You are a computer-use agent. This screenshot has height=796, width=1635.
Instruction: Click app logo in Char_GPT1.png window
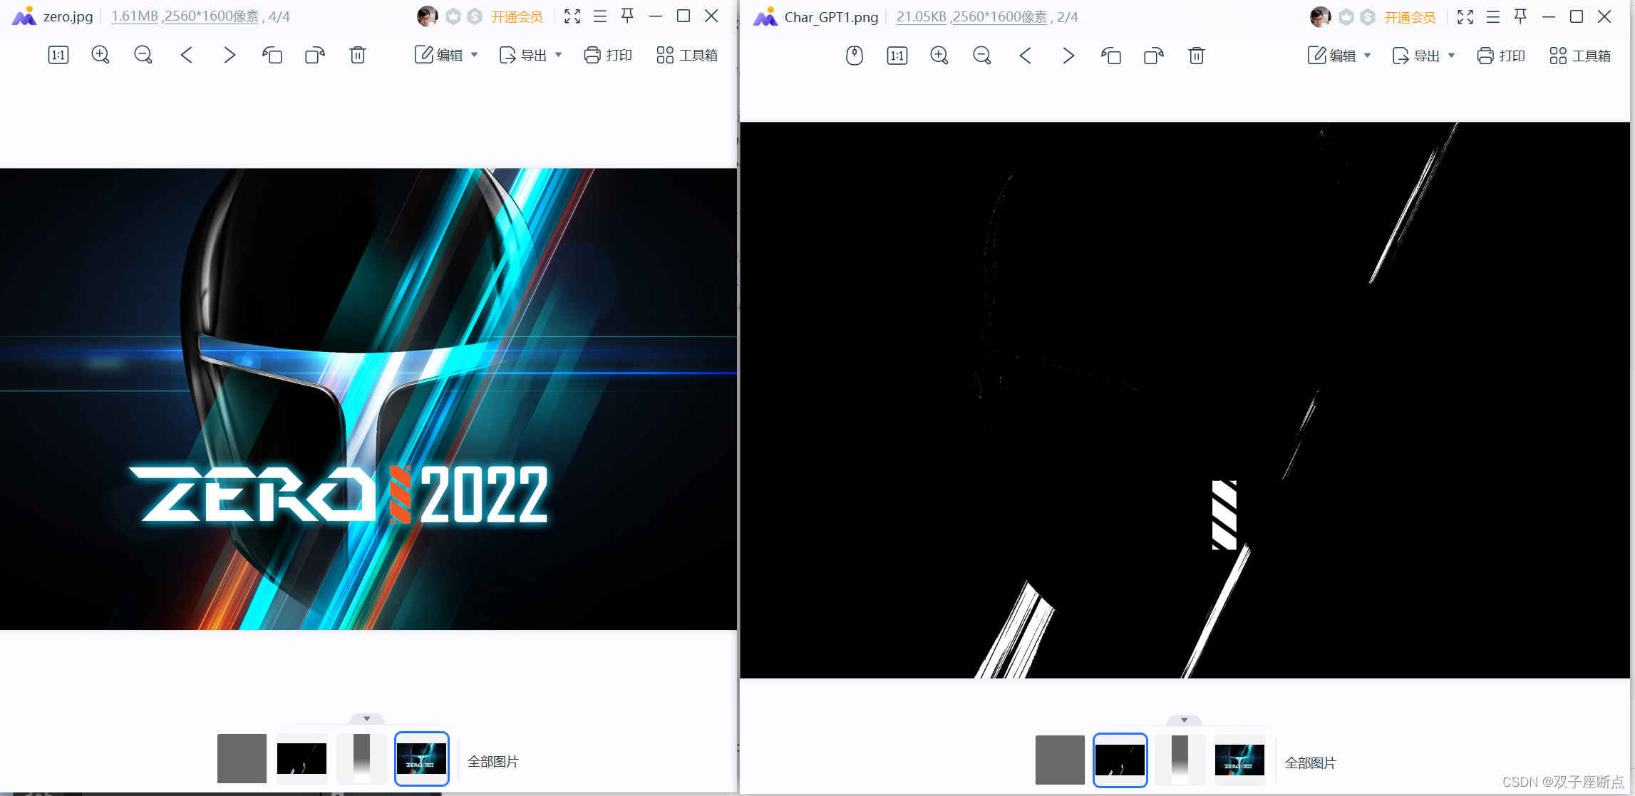765,16
